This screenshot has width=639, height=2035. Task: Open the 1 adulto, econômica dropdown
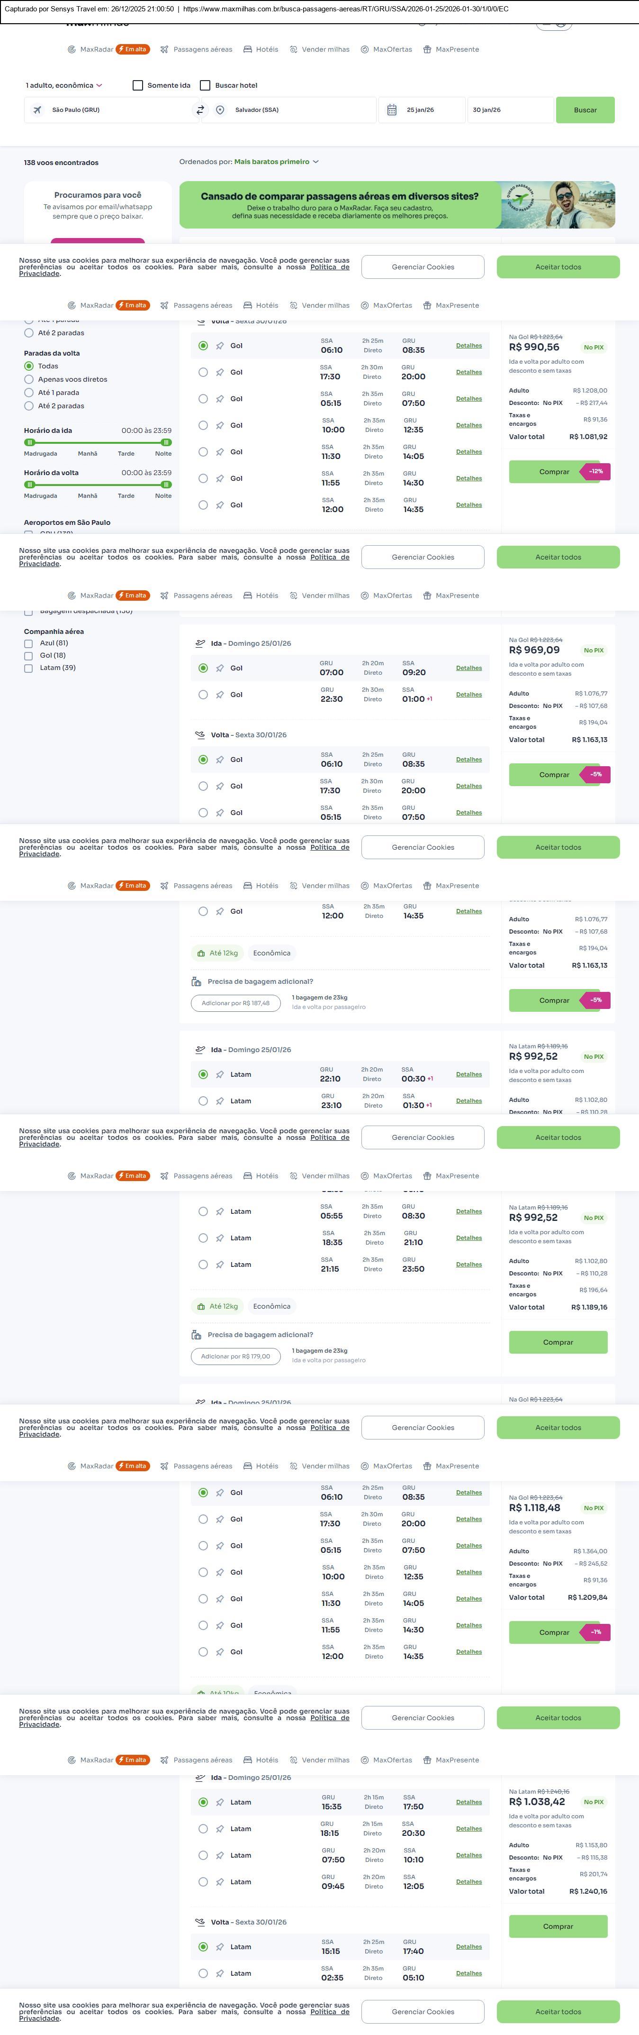(x=64, y=85)
